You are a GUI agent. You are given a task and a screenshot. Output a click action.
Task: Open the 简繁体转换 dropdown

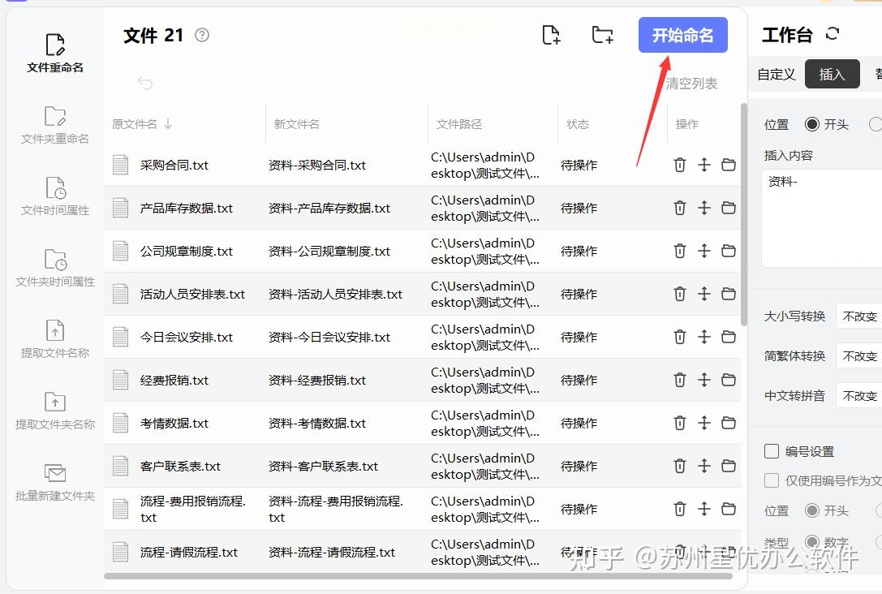(859, 356)
